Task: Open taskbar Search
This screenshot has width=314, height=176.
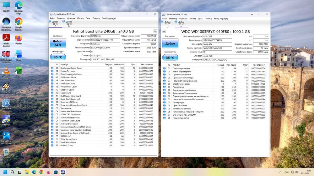Action: click(x=13, y=172)
